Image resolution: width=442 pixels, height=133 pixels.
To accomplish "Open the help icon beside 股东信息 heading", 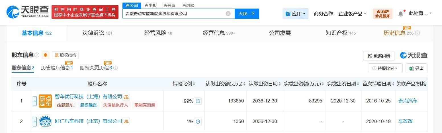I will 36,55.
